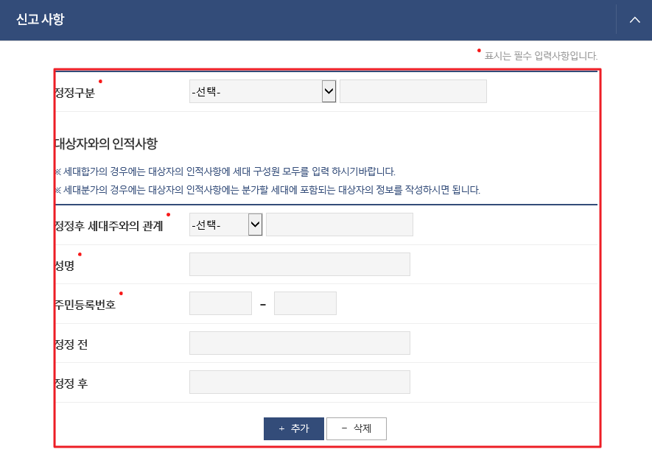Click the second 주민등록번호 input box
The image size is (652, 452).
tap(305, 303)
